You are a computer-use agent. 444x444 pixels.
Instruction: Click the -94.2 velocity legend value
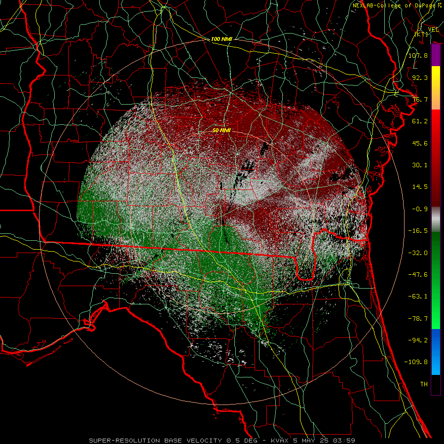click(418, 340)
